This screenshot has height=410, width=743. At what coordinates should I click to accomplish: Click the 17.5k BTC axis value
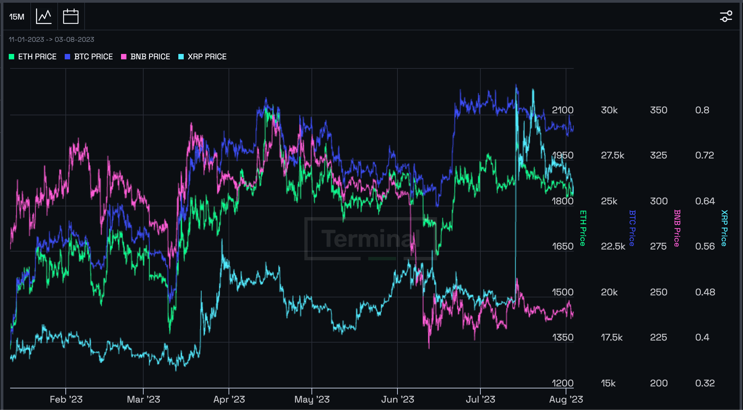[x=612, y=338]
